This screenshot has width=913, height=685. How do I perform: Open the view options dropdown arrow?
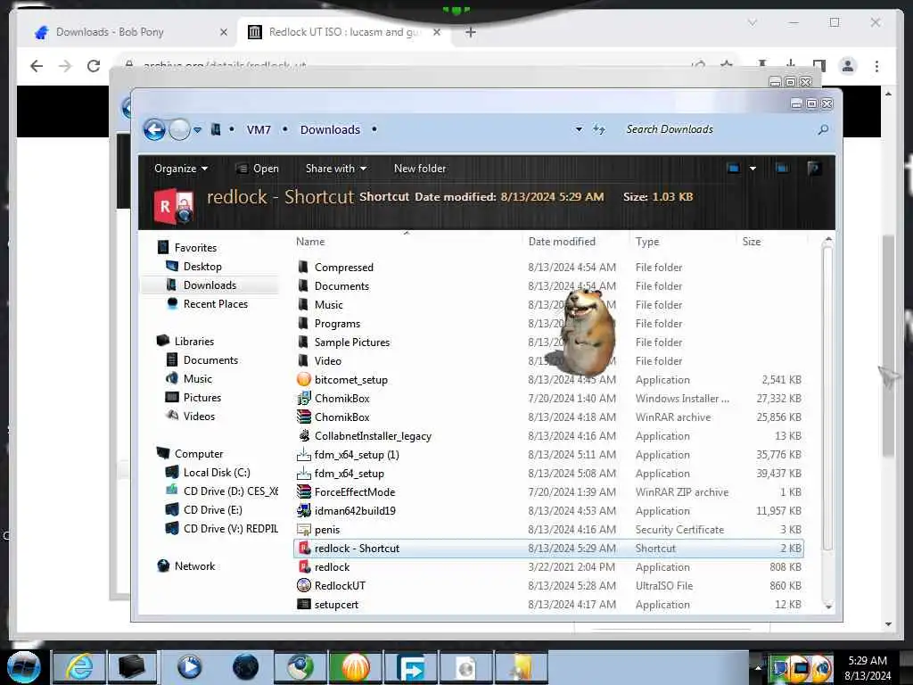point(753,169)
